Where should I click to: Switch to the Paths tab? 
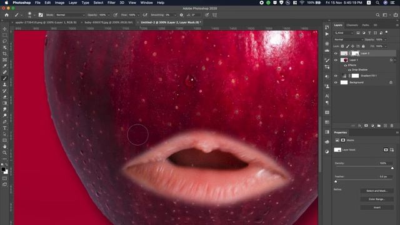[x=366, y=25]
